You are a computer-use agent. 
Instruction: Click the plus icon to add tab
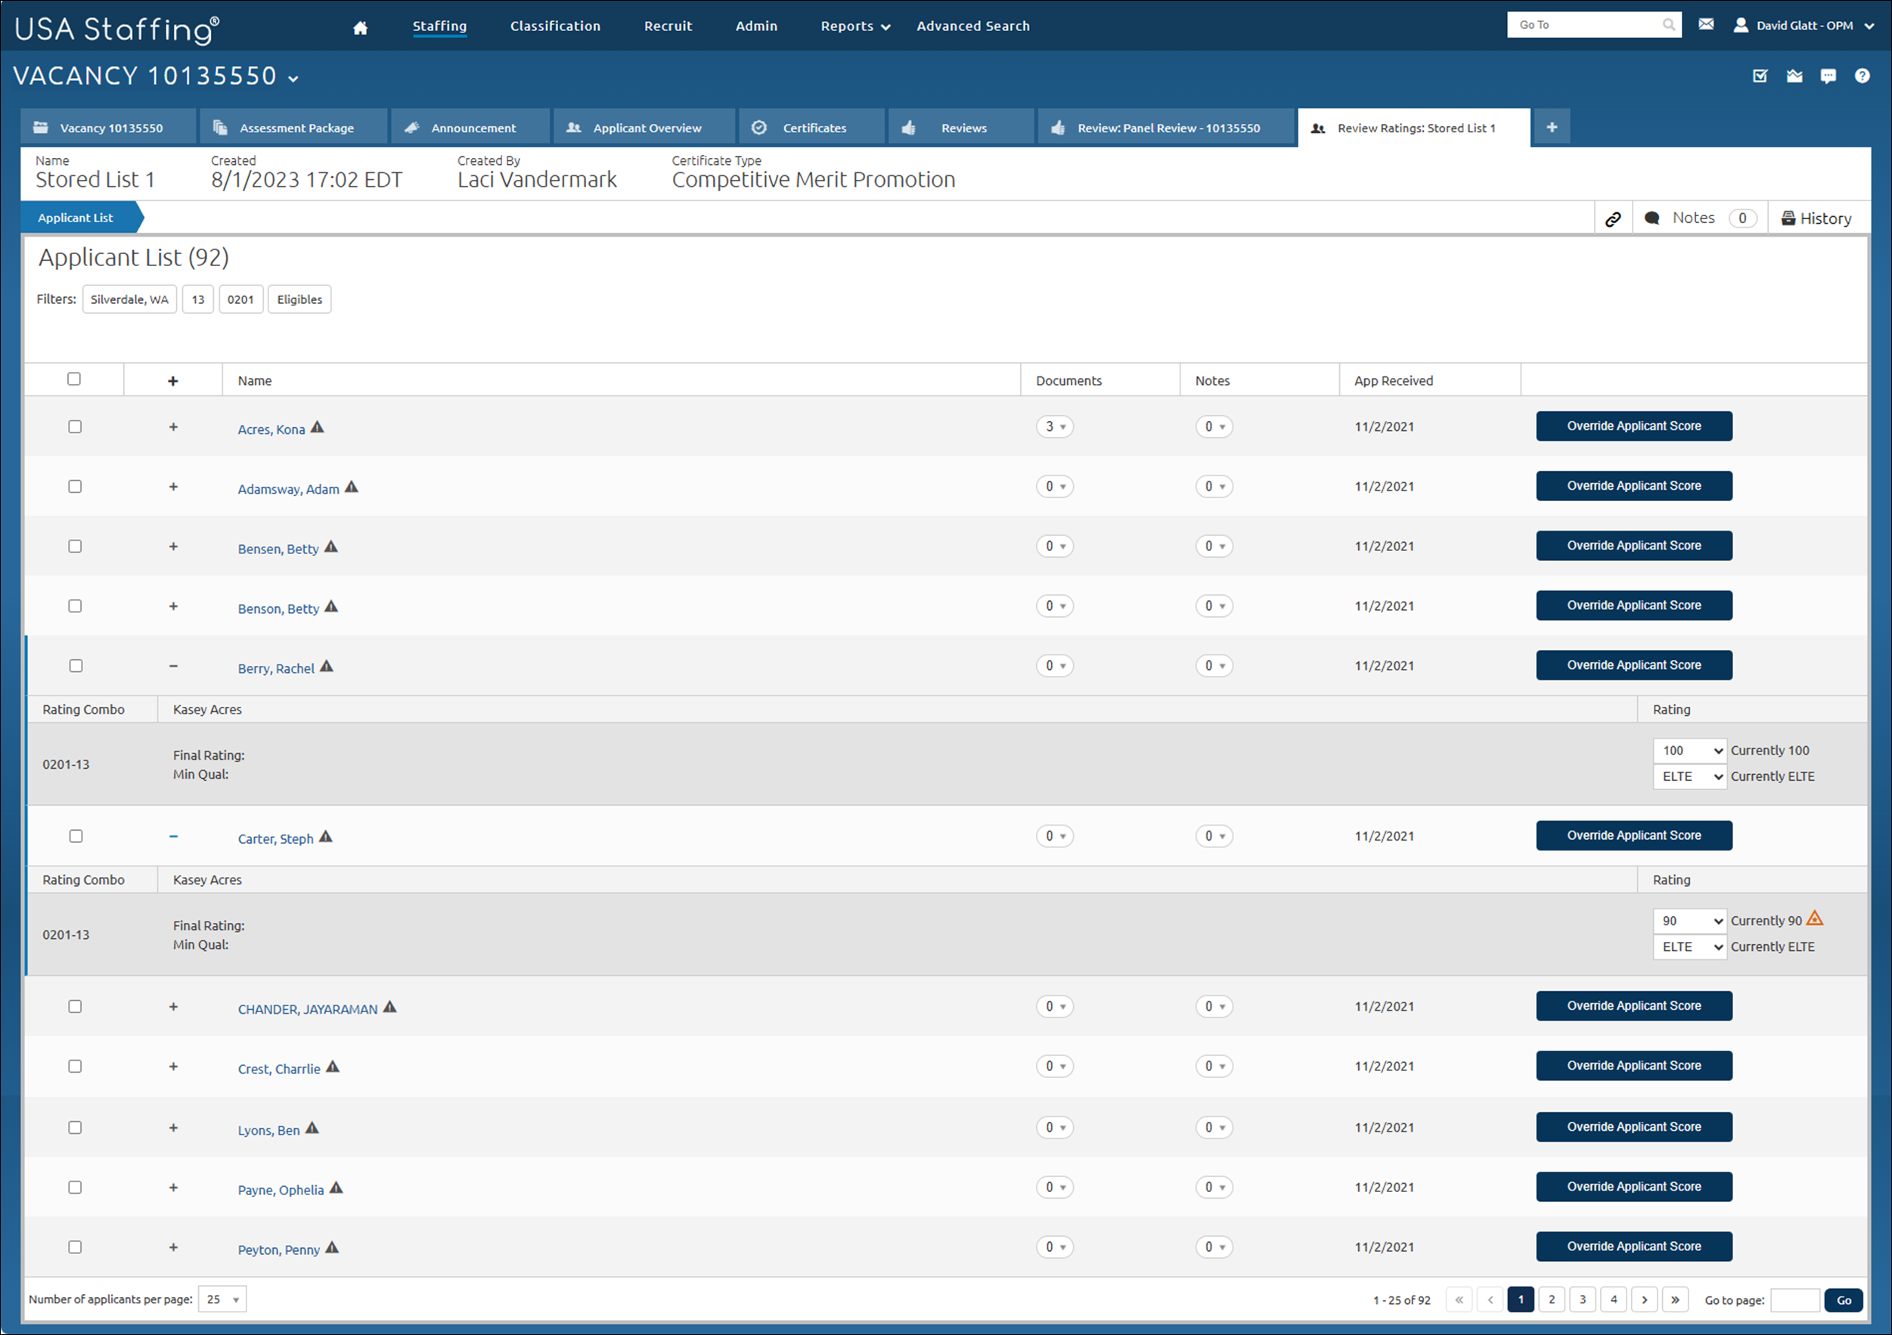[1551, 128]
